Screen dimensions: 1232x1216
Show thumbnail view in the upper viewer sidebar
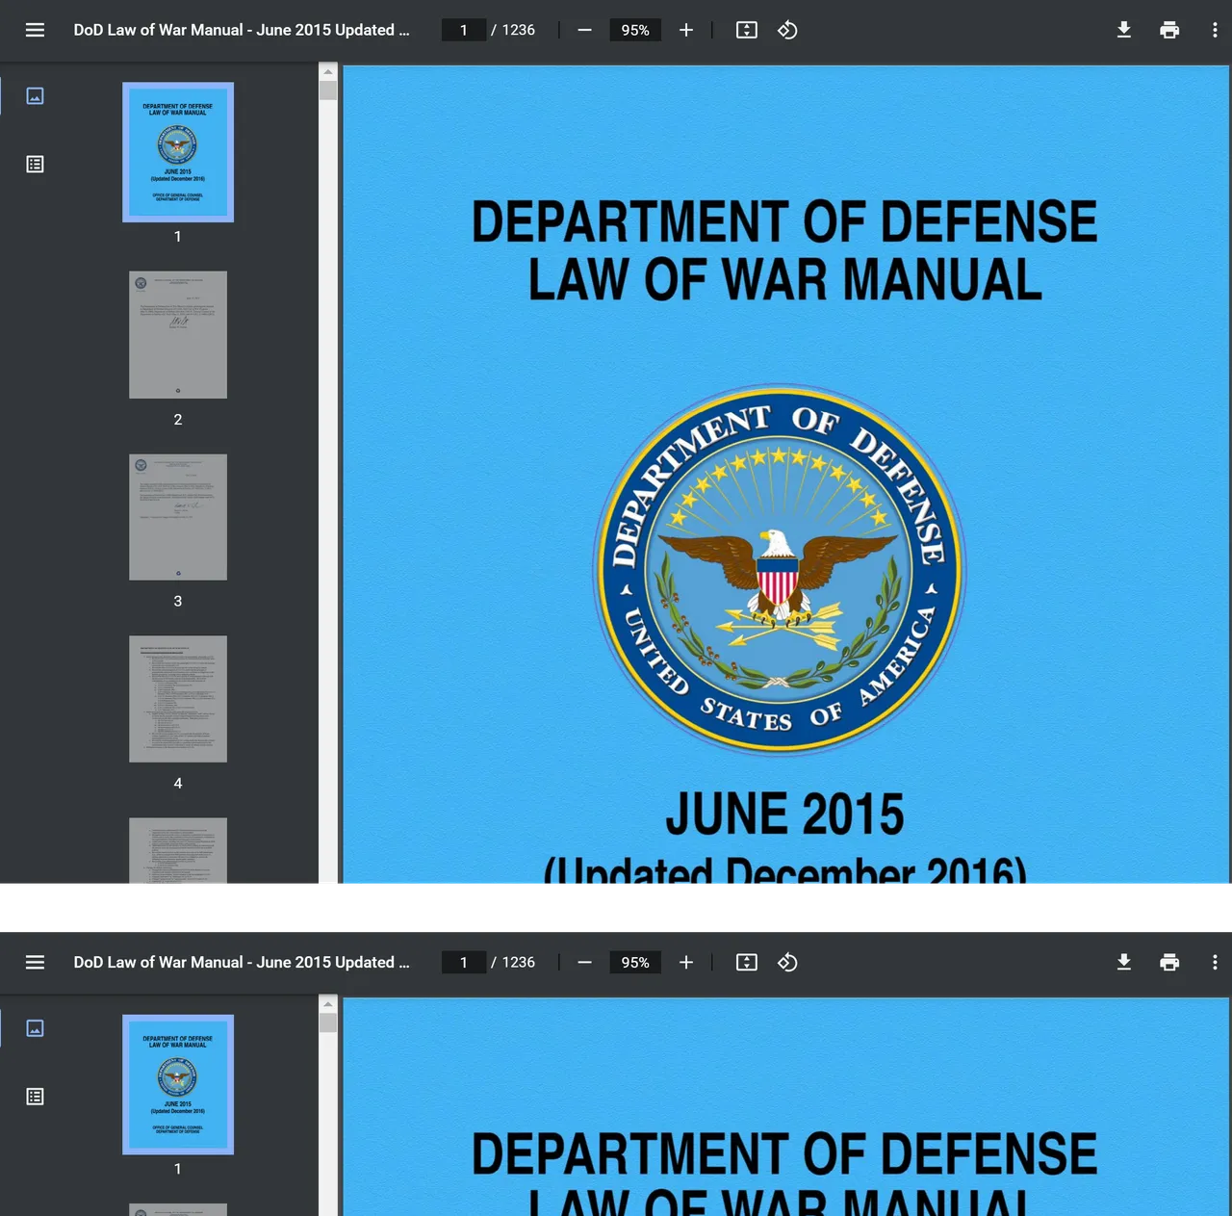coord(36,95)
